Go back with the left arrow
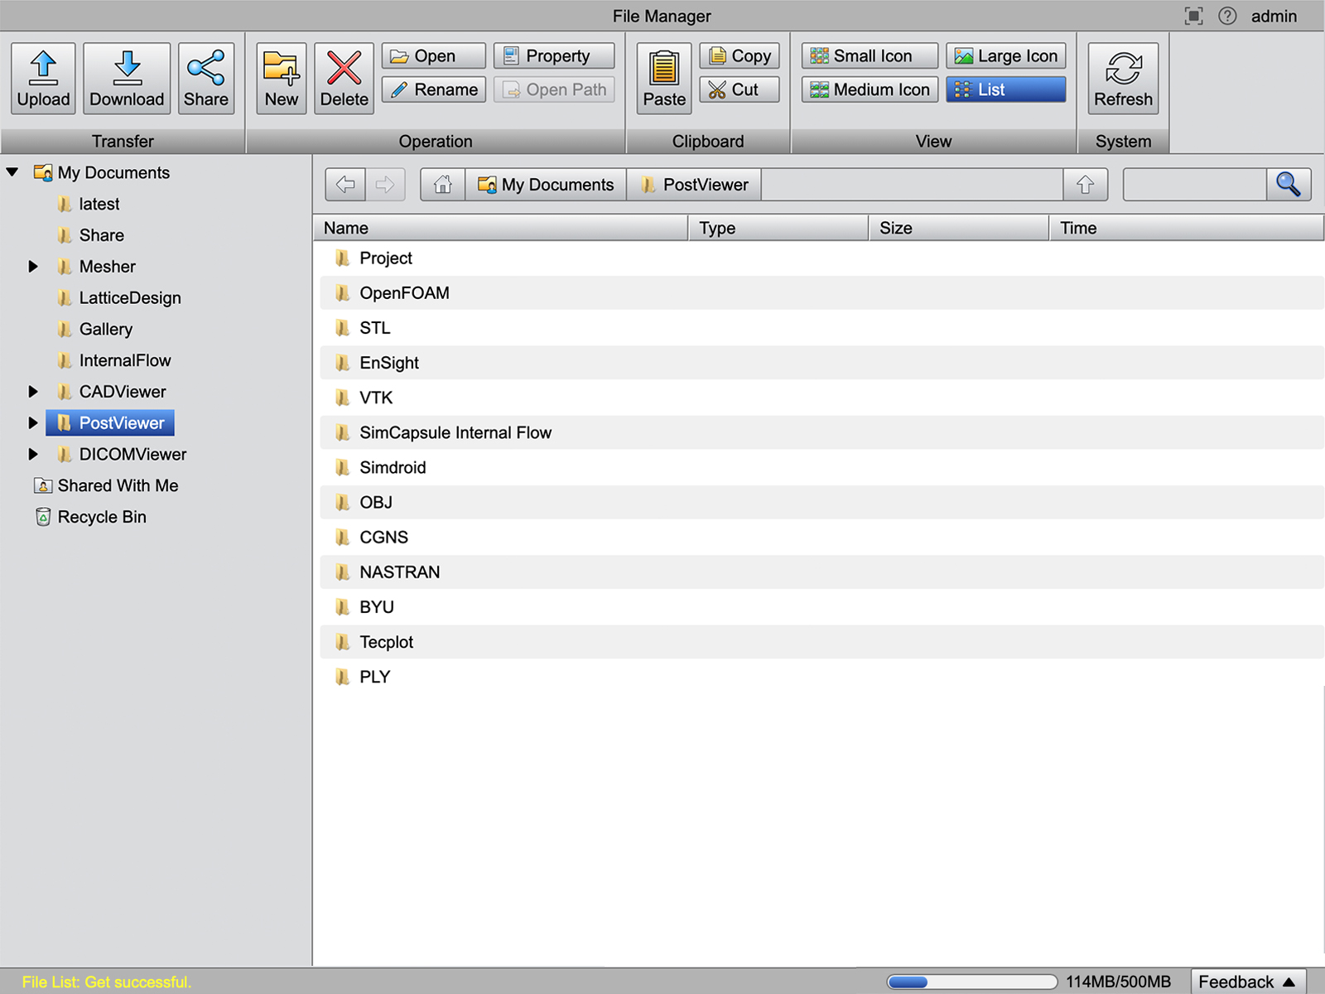The height and width of the screenshot is (994, 1325). [345, 185]
